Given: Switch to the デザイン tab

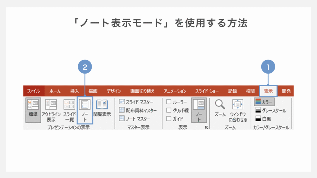Looking at the screenshot, I should coord(114,91).
